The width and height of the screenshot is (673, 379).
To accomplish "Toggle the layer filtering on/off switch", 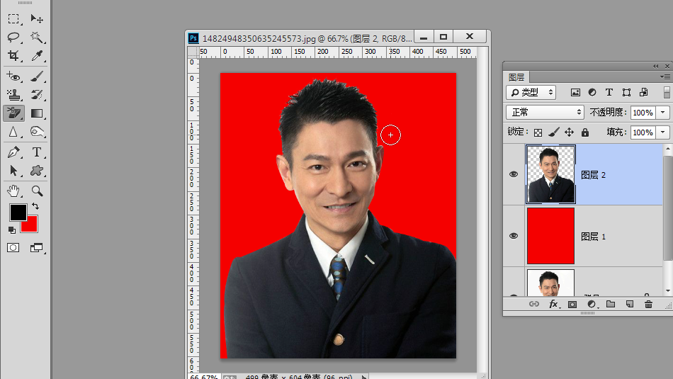I will [x=667, y=92].
